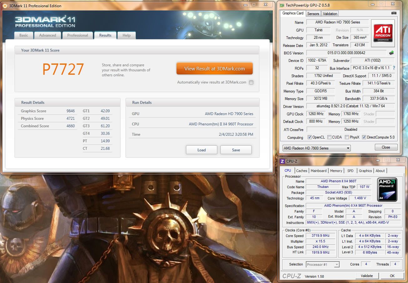
Task: Click the Default Clock 800 MHz field
Action: coord(316,121)
